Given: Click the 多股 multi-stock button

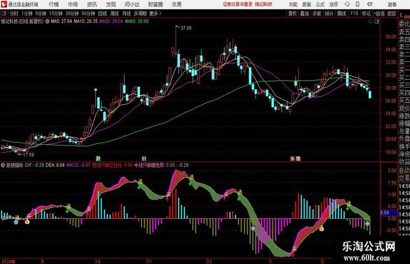Looking at the screenshot, I should click(x=317, y=13).
